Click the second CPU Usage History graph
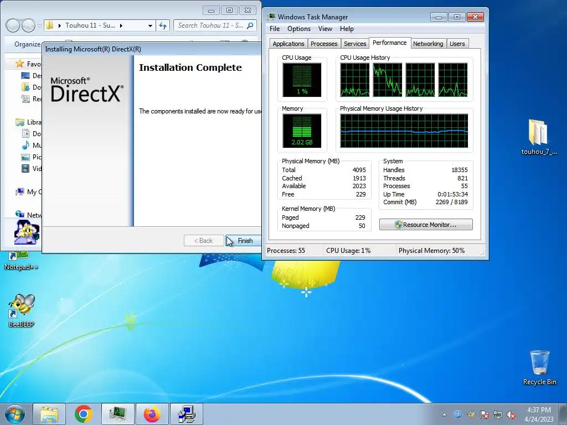Screen dimensions: 567x425 pyautogui.click(x=387, y=80)
